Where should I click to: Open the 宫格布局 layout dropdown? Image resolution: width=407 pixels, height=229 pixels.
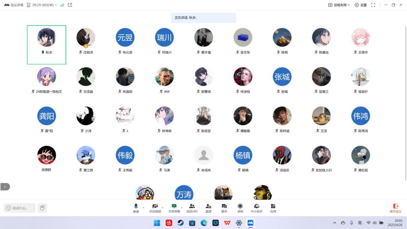click(x=339, y=5)
